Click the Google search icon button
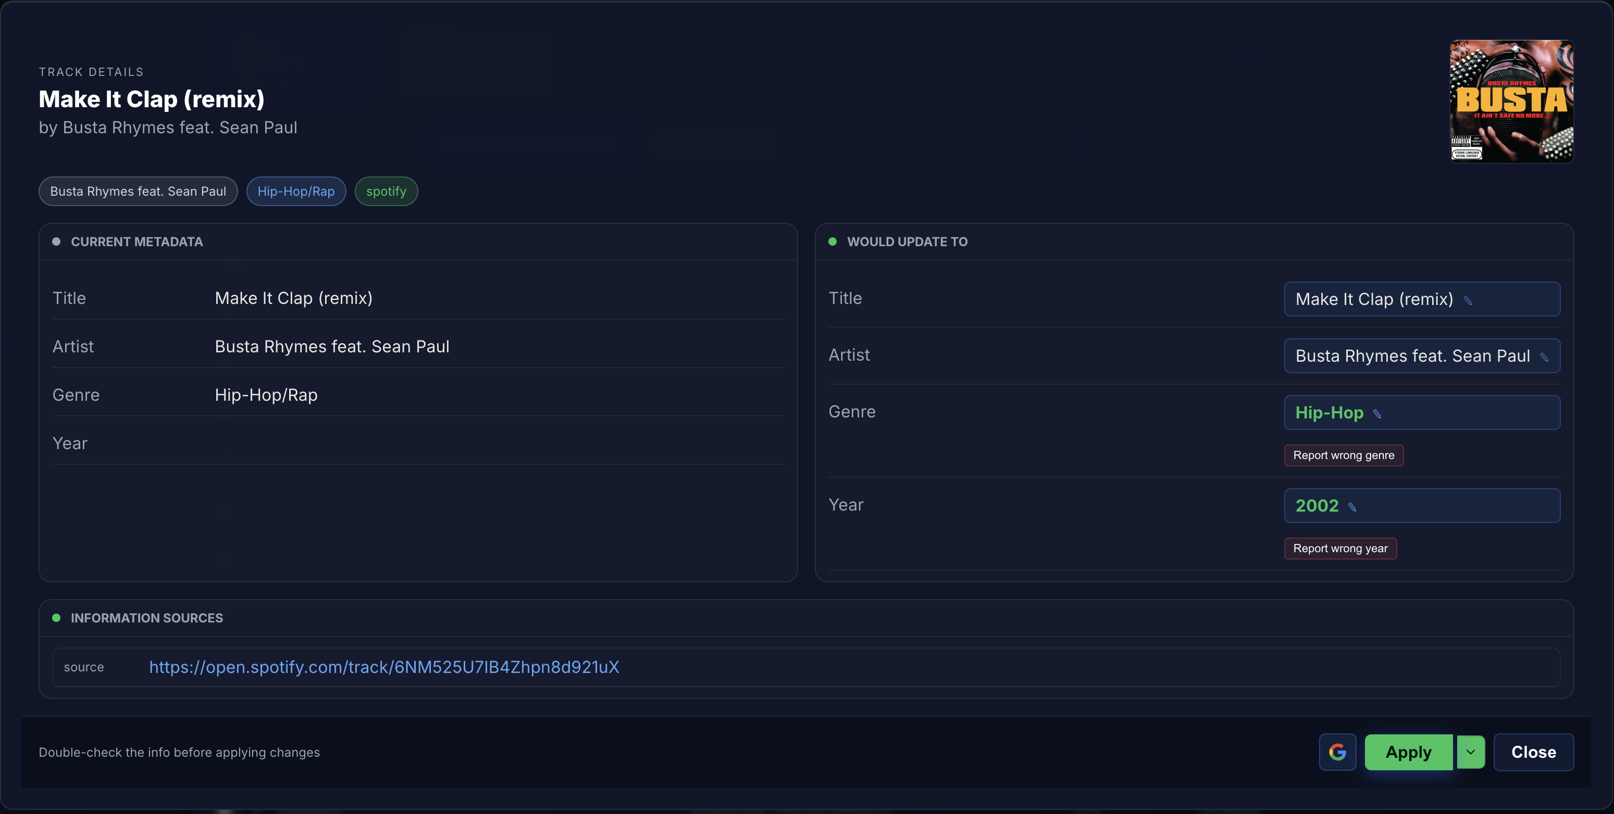1614x814 pixels. pos(1337,752)
